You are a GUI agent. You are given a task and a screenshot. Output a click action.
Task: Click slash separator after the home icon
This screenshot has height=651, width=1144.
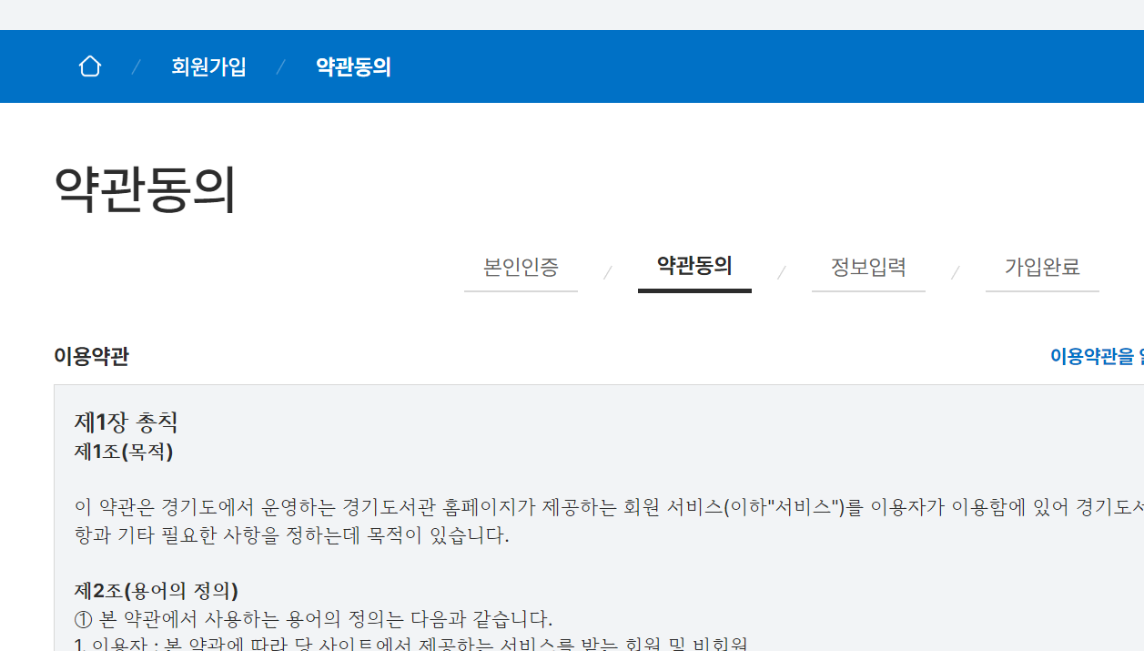click(x=136, y=67)
